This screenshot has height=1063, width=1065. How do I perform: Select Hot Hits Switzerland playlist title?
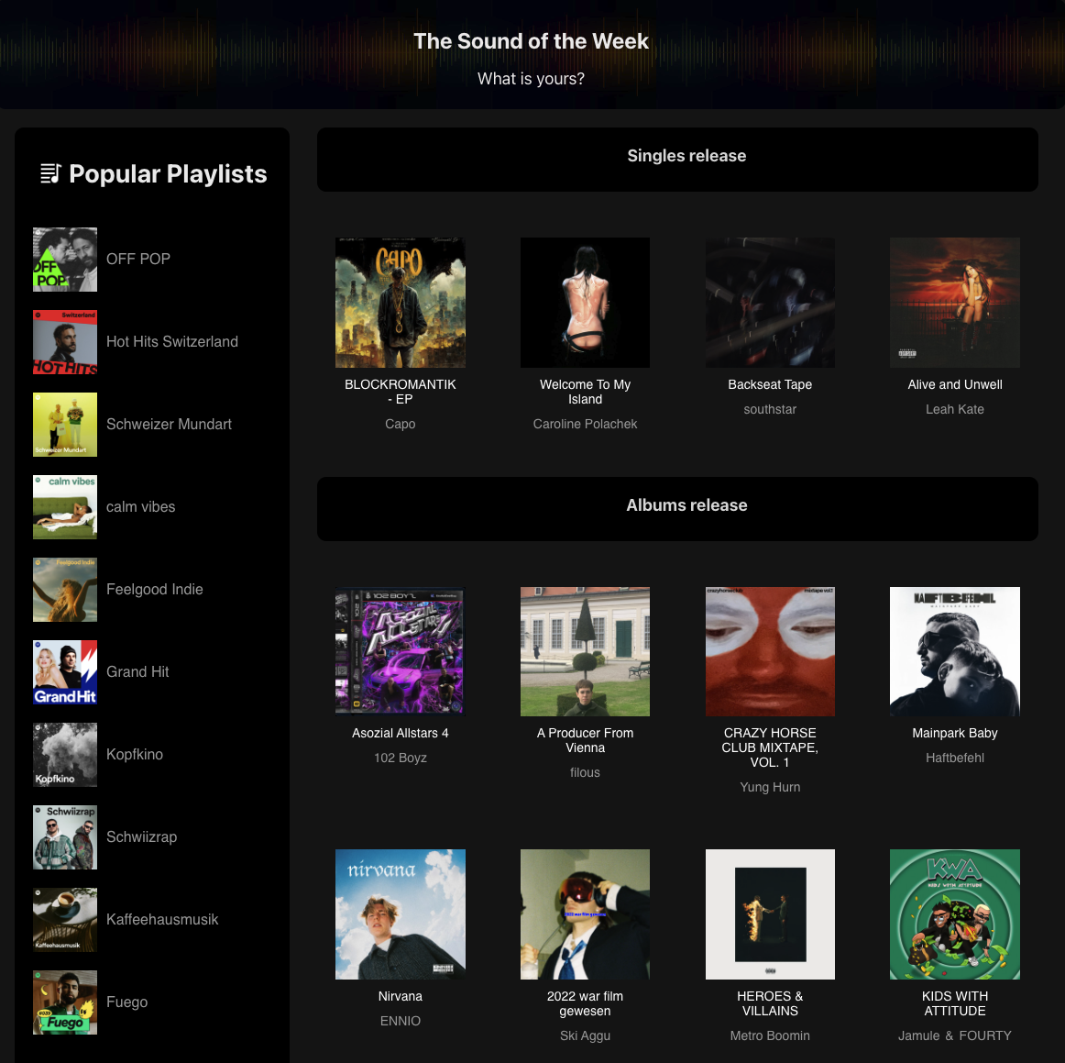[172, 342]
